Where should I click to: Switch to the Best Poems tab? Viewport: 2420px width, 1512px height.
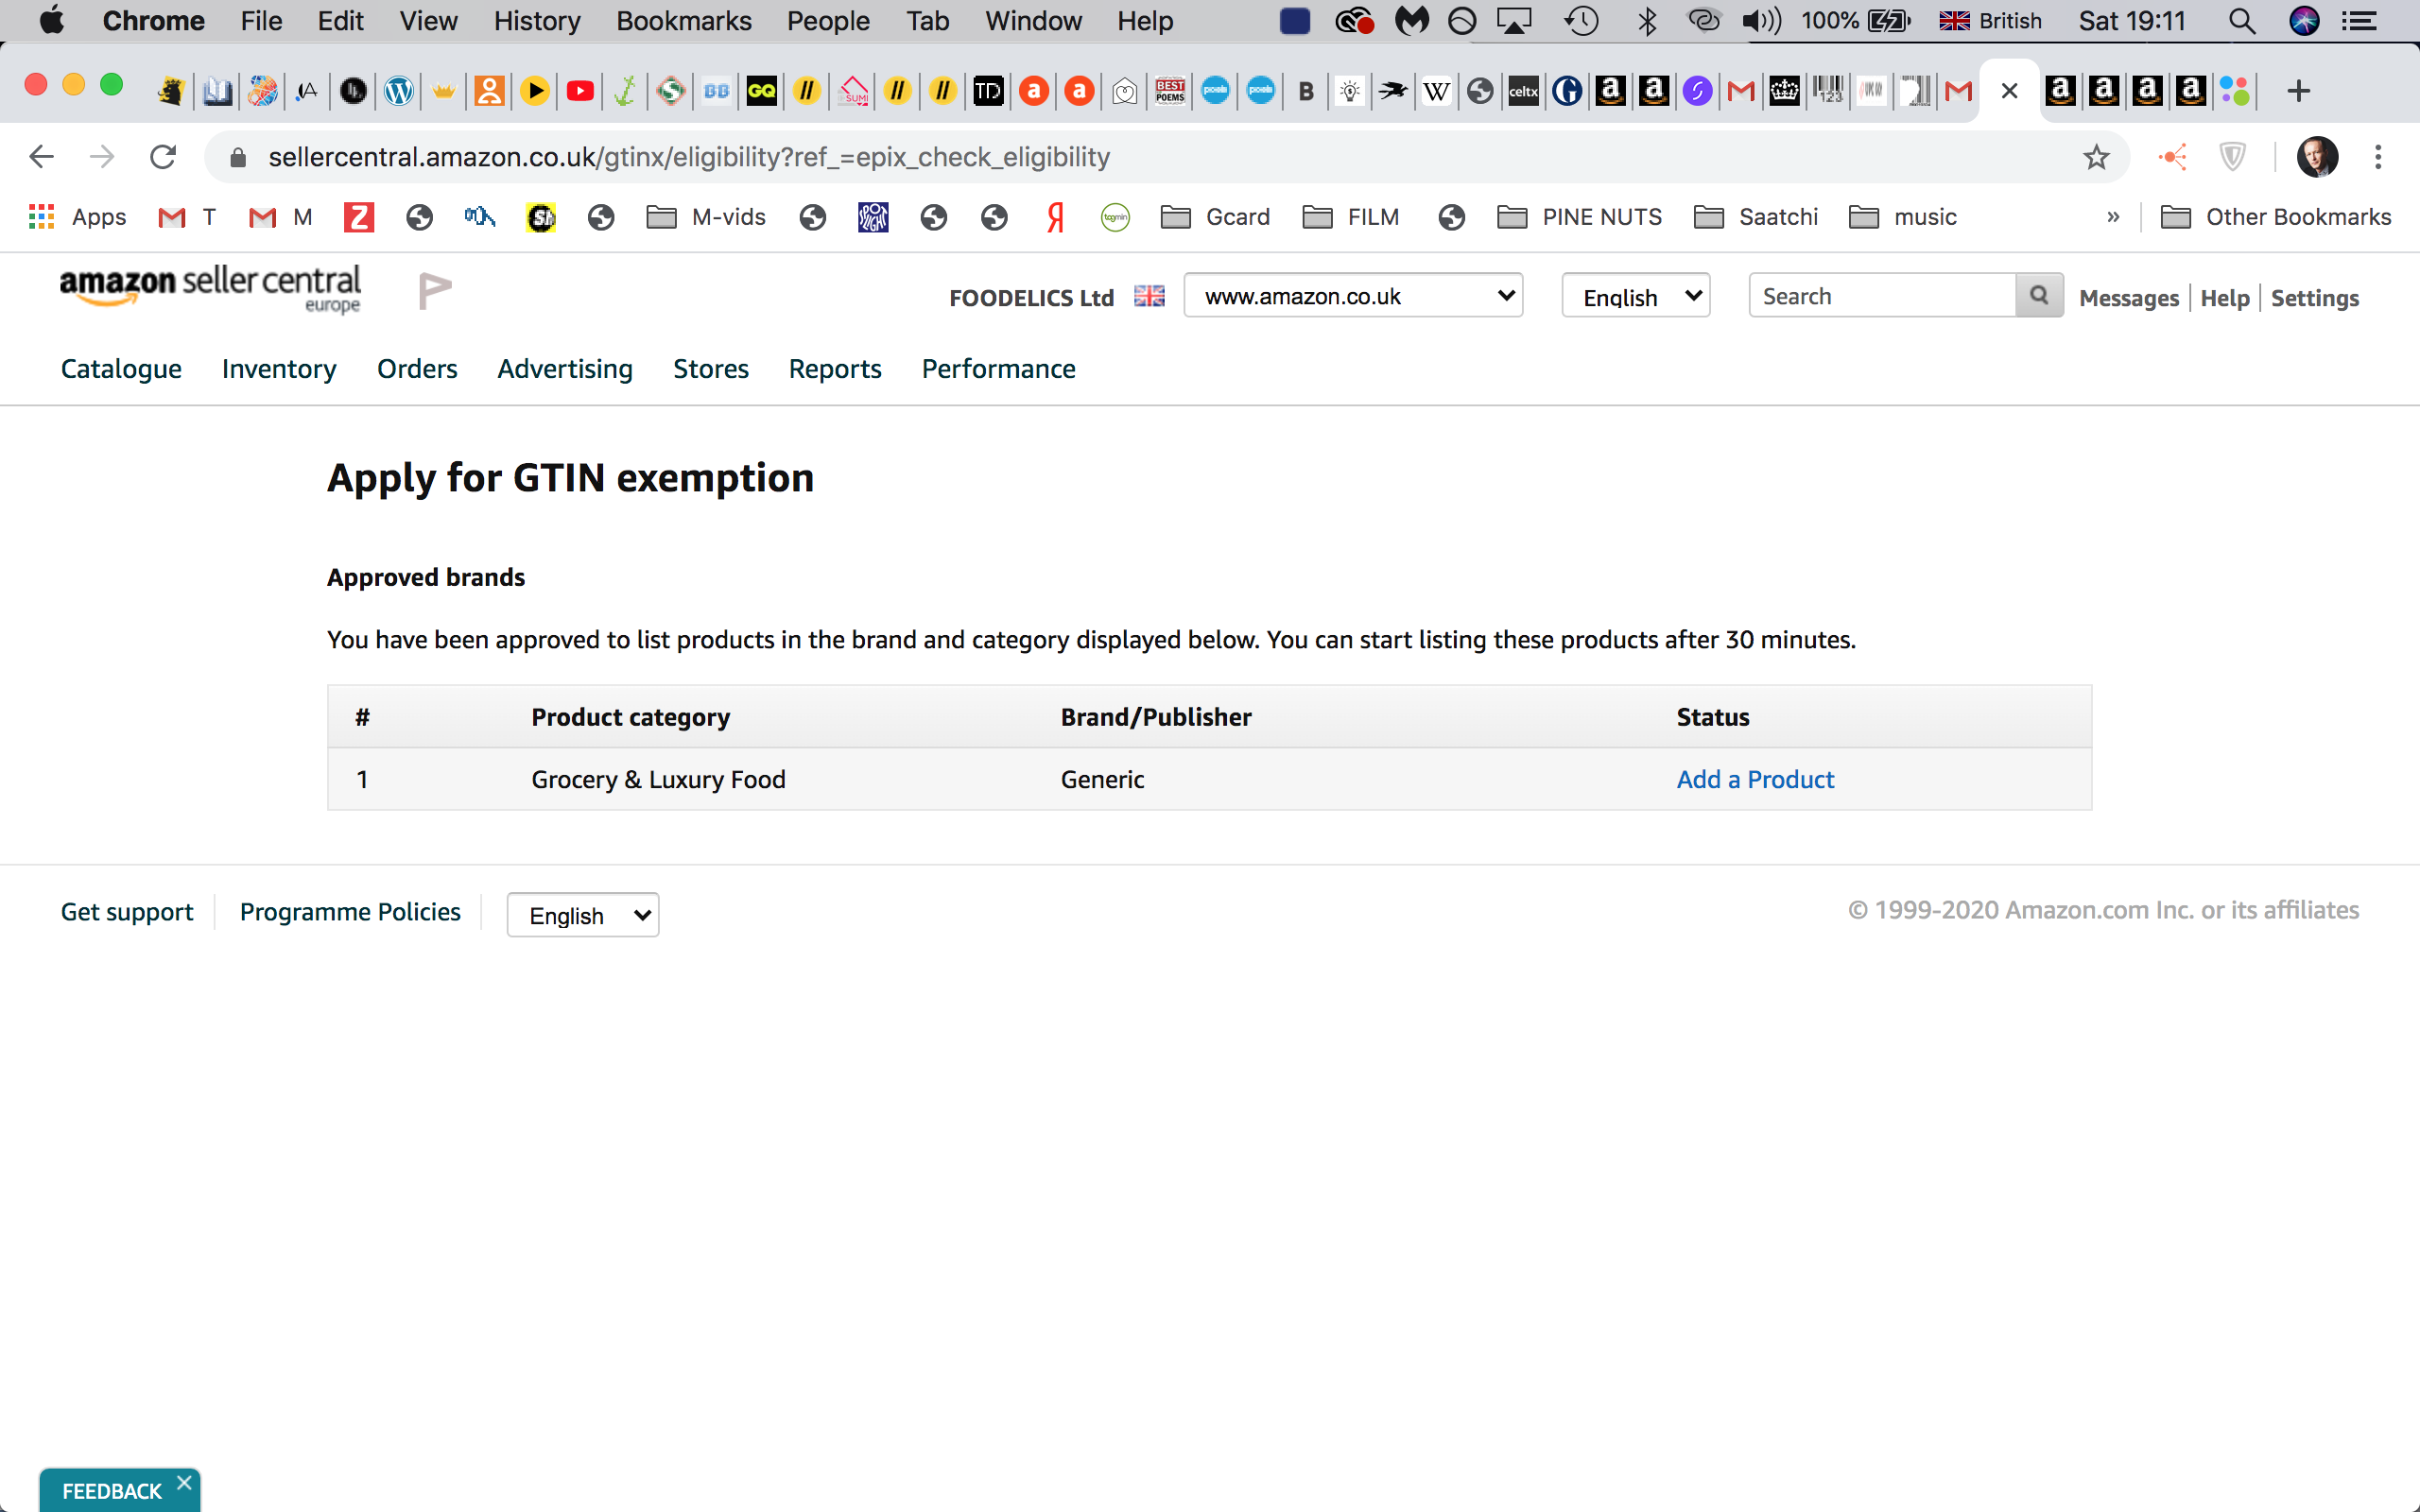pos(1170,91)
